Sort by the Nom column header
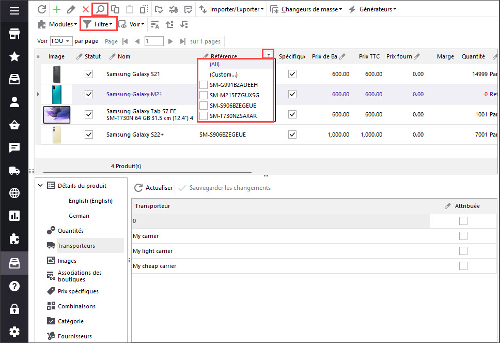Viewport: 500px width, 343px height. (x=124, y=56)
